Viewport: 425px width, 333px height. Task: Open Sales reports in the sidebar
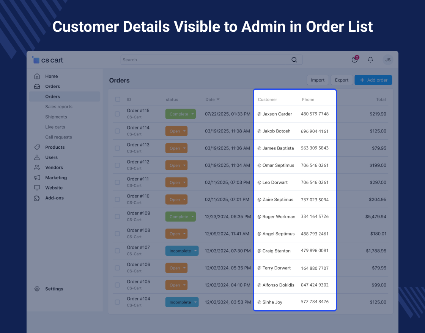point(59,107)
